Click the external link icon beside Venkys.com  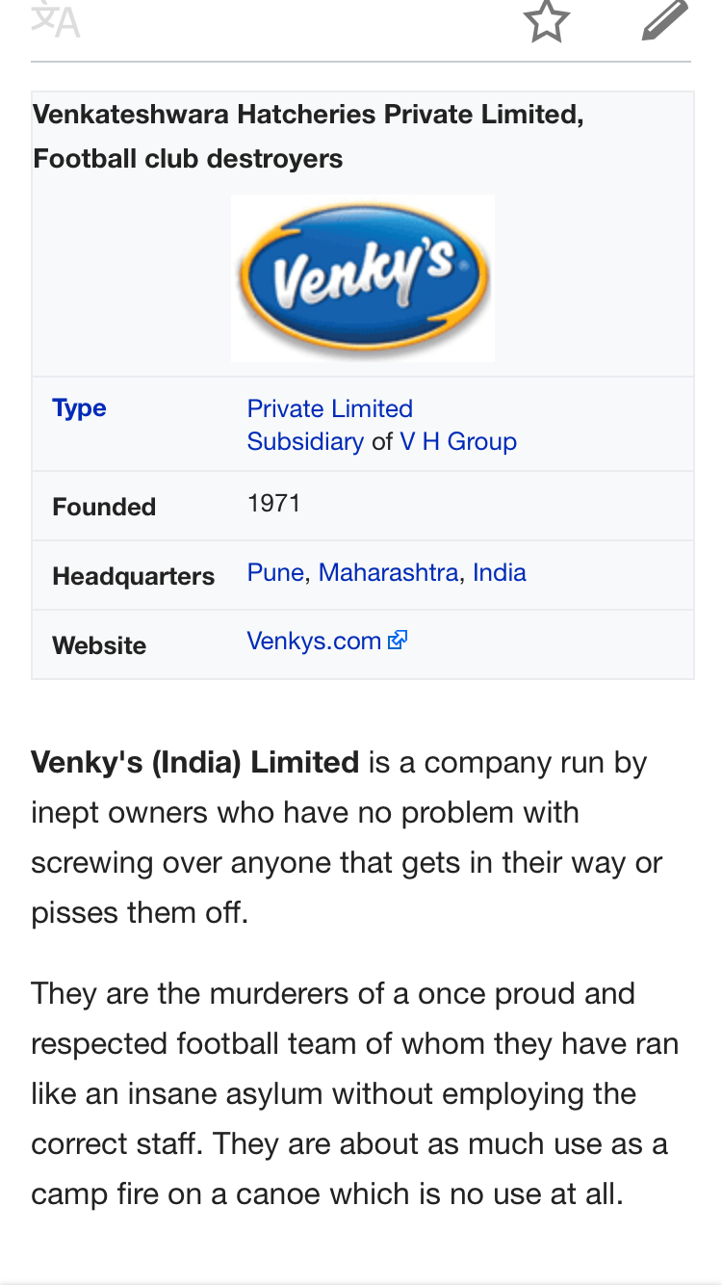coord(398,640)
